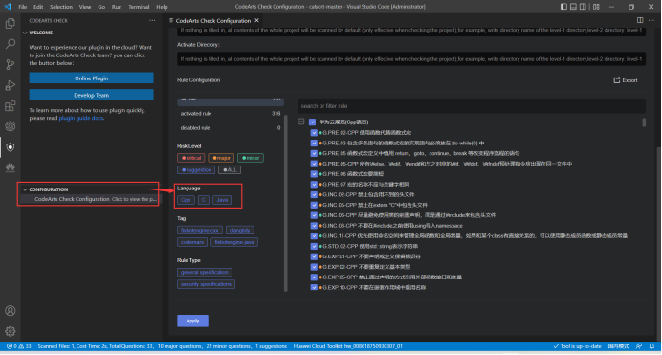Viewport: 662px width, 355px height.
Task: Select the general specification rule type
Action: [205, 273]
